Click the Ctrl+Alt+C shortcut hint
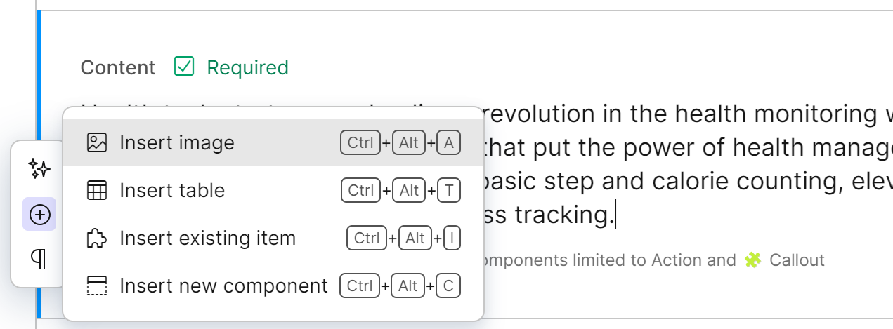Viewport: 893px width, 329px height. click(400, 286)
